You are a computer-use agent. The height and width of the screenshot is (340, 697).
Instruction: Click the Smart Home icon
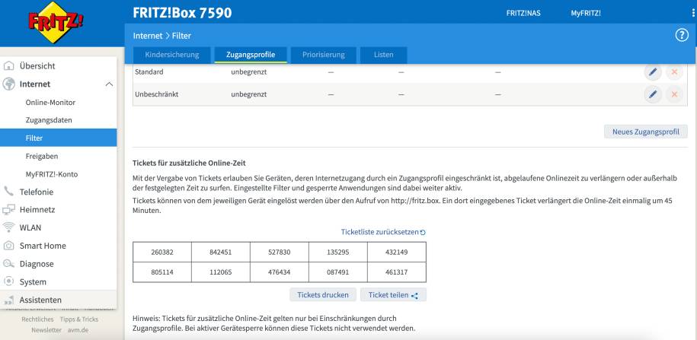8,246
